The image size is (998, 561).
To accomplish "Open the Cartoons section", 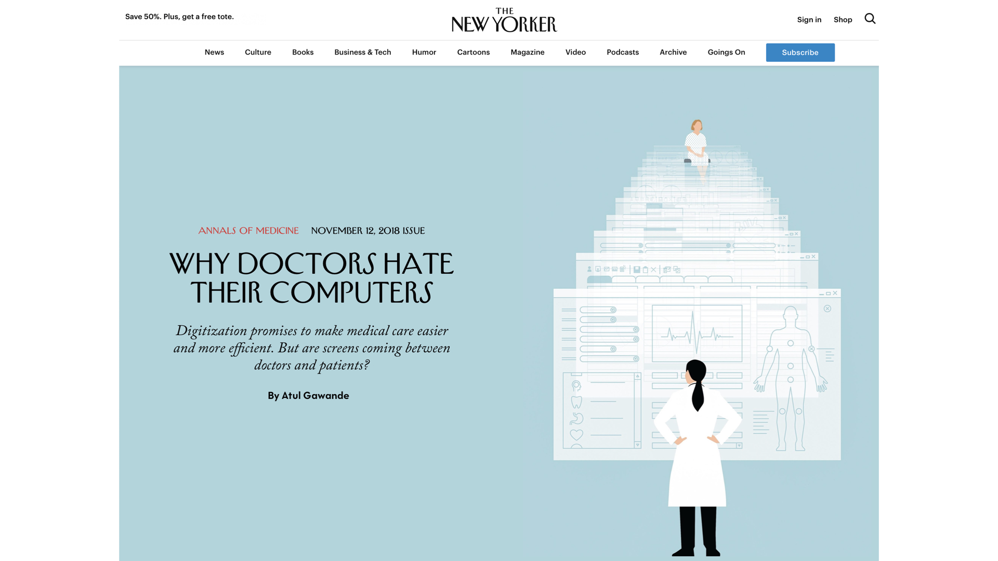I will point(473,52).
